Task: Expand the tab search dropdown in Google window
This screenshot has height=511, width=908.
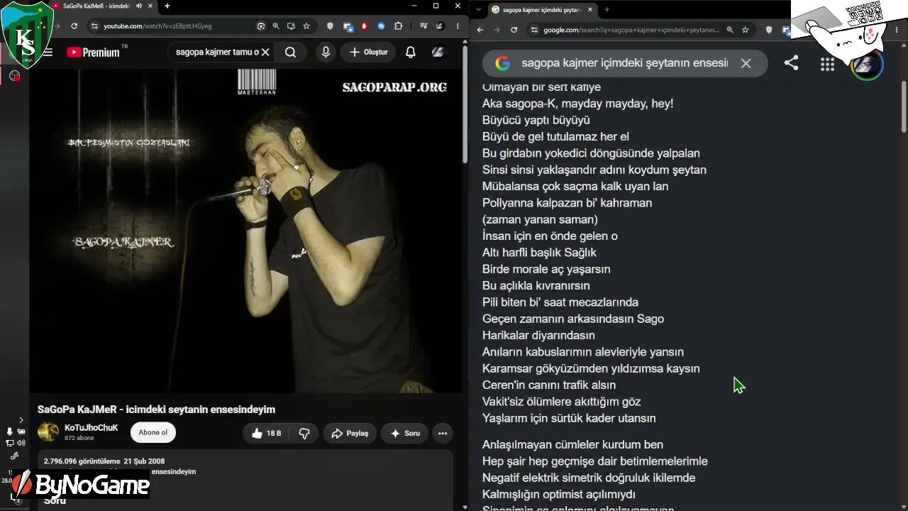Action: coord(479,10)
